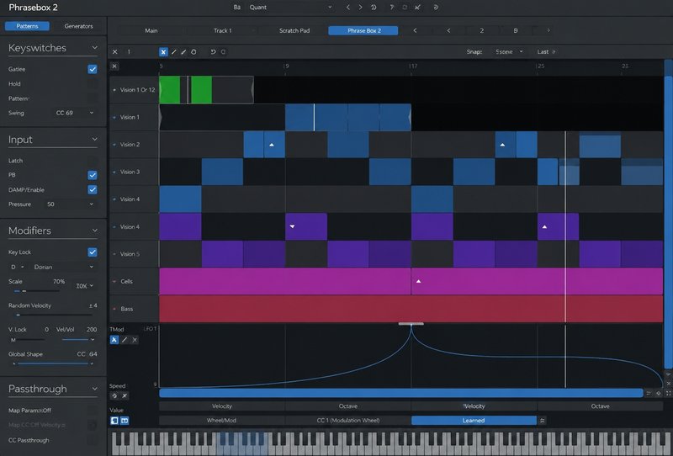Select the brush paint tool in editor toolbar
This screenshot has width=673, height=456.
point(183,52)
